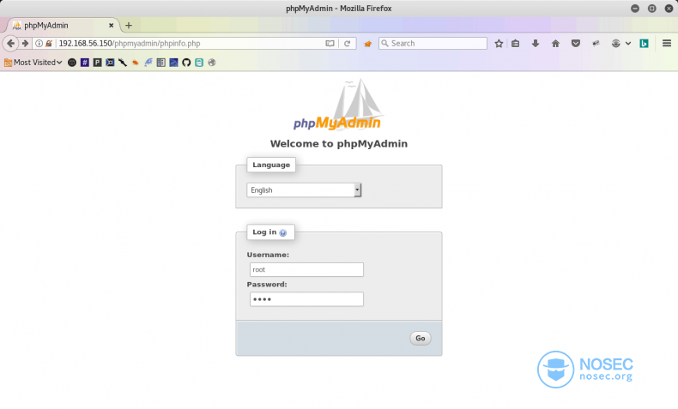The image size is (678, 409).
Task: Click the forward navigation arrow
Action: pos(25,43)
